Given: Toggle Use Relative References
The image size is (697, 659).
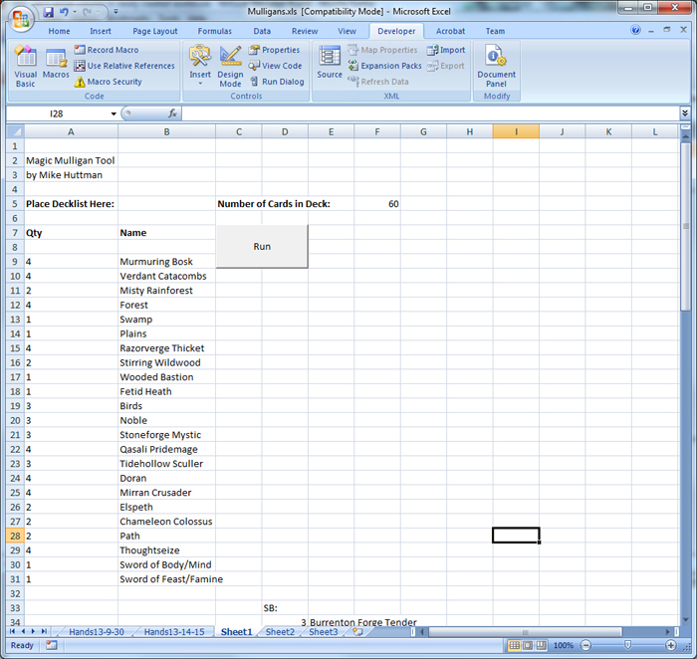Looking at the screenshot, I should (x=124, y=66).
